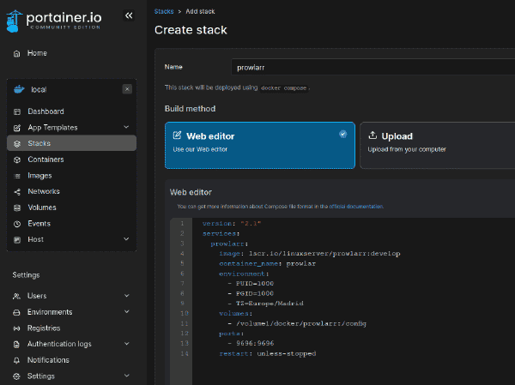Click the Portainer logo

[x=54, y=21]
